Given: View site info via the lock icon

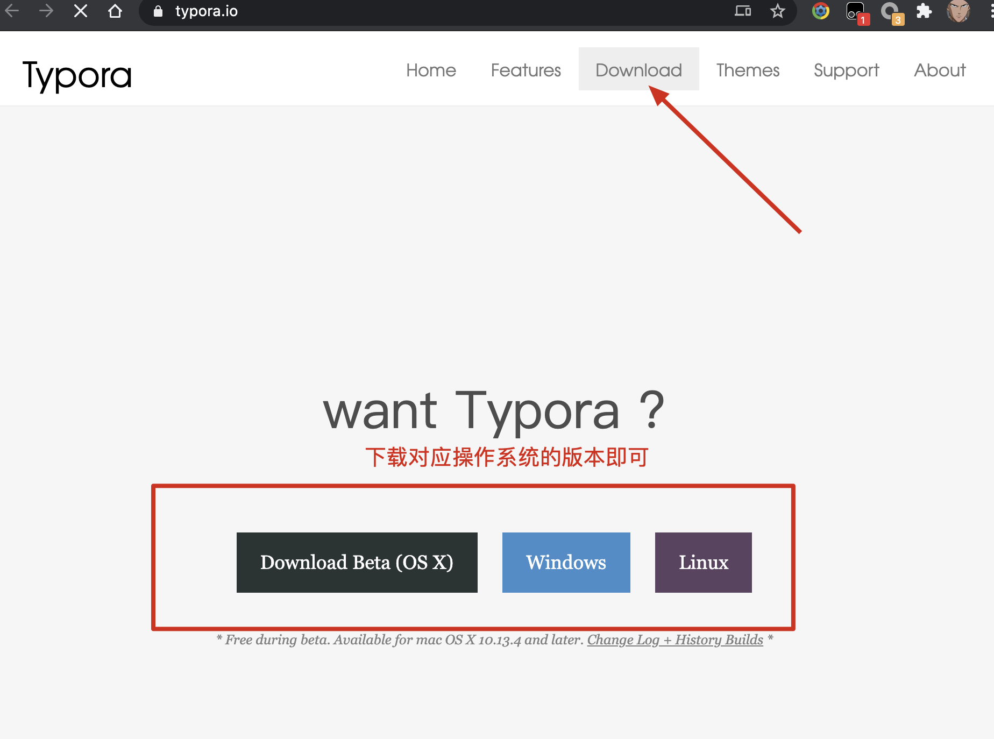Looking at the screenshot, I should tap(158, 11).
